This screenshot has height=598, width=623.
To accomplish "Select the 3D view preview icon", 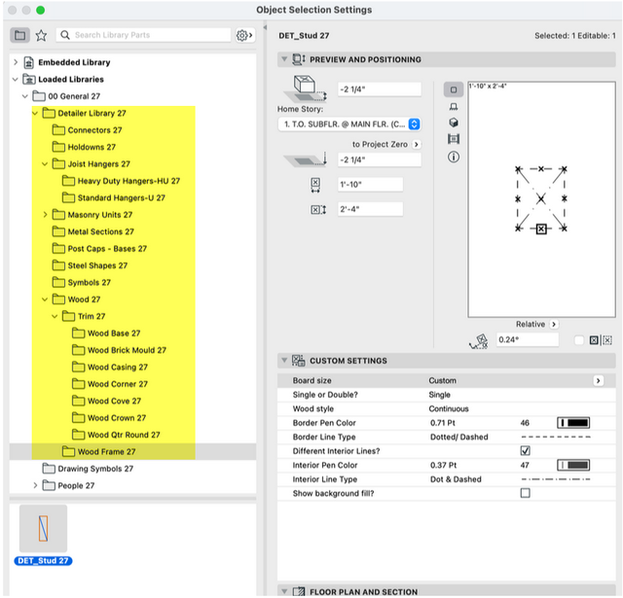I will pyautogui.click(x=454, y=123).
